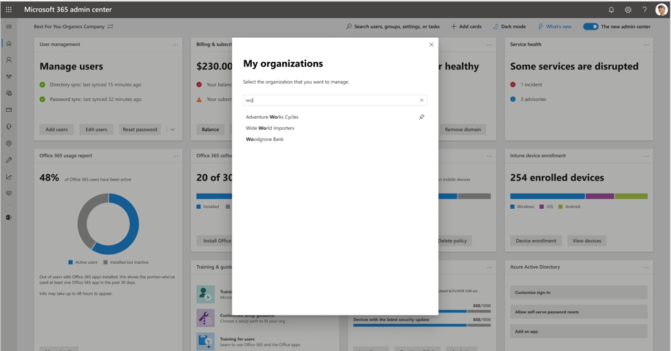The height and width of the screenshot is (351, 671).
Task: Select Wide World Importers organization
Action: click(270, 128)
